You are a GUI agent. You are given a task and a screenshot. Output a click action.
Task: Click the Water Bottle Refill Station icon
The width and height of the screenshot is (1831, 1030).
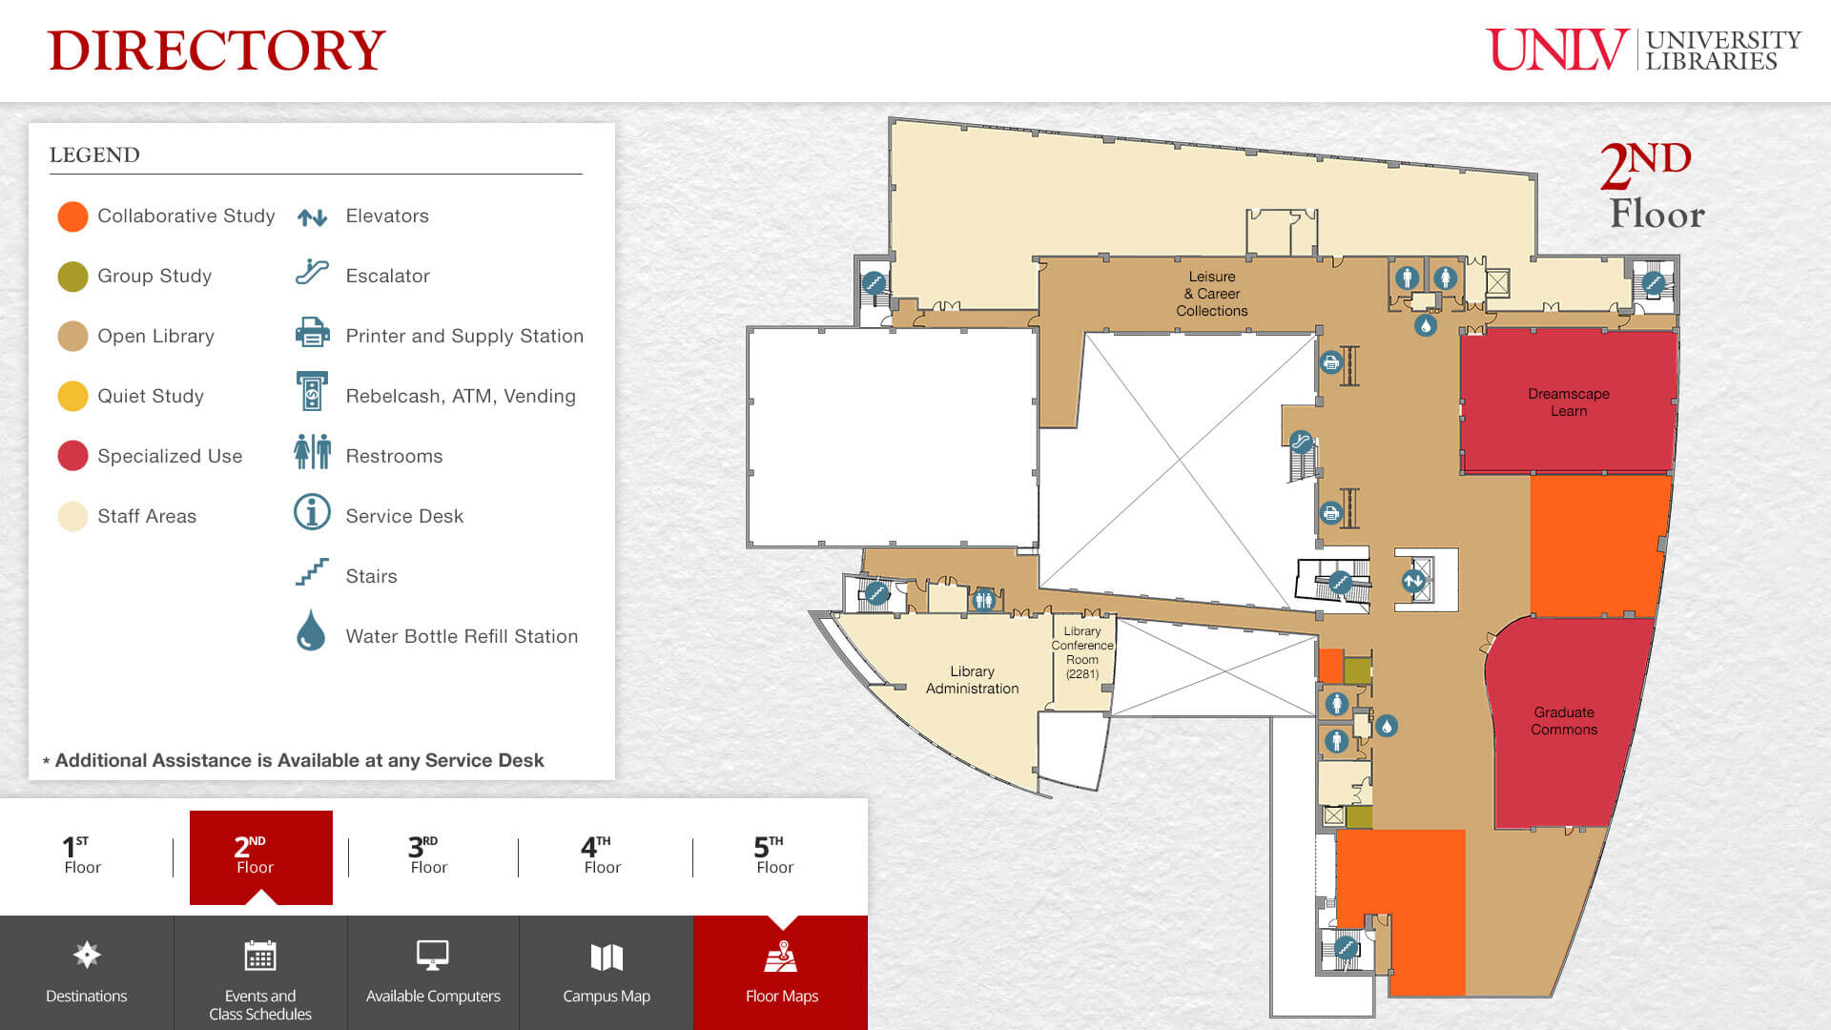pyautogui.click(x=311, y=635)
